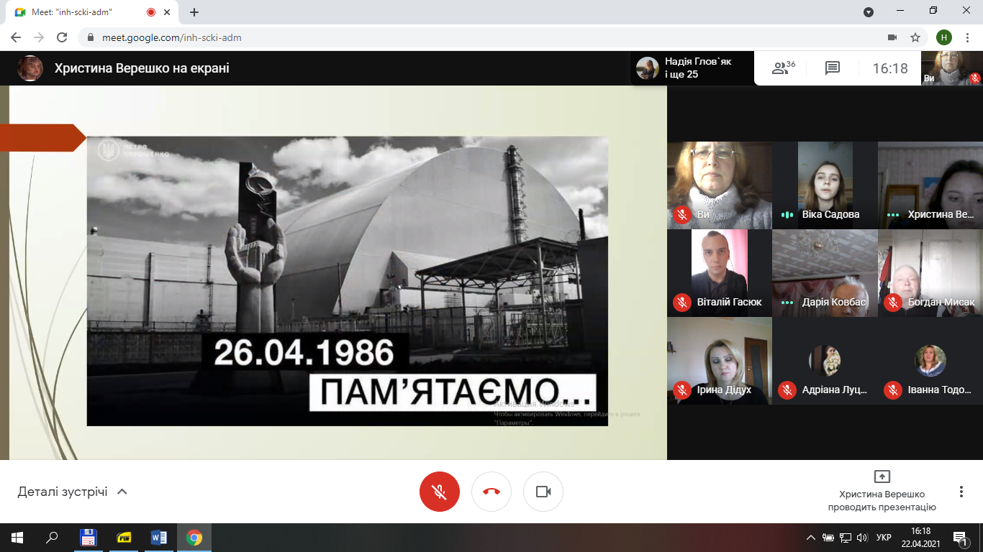Open the chat messages panel

coord(833,68)
